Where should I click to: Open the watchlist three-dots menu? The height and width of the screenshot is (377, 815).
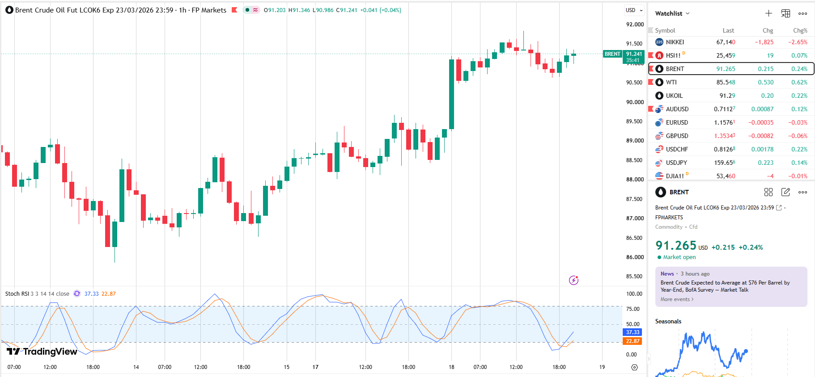(803, 13)
